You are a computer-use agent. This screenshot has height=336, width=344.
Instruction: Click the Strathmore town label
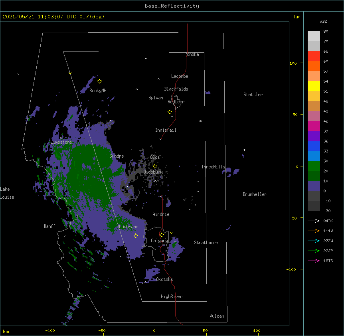(x=206, y=243)
